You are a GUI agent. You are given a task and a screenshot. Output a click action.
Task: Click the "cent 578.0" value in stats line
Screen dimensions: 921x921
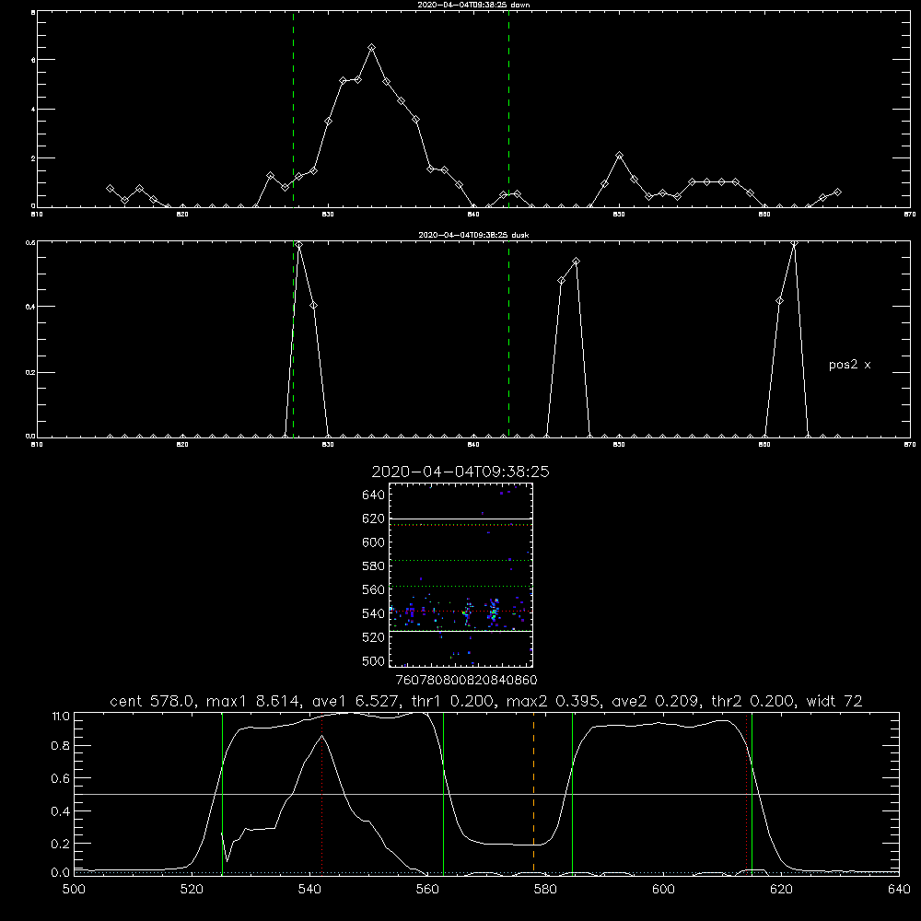pos(154,701)
